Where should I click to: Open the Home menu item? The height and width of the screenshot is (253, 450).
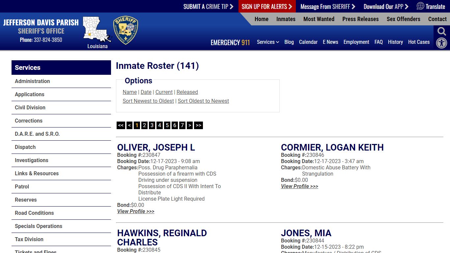pyautogui.click(x=262, y=19)
